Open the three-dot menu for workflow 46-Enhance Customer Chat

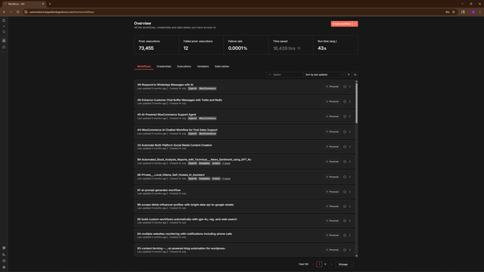pos(349,101)
